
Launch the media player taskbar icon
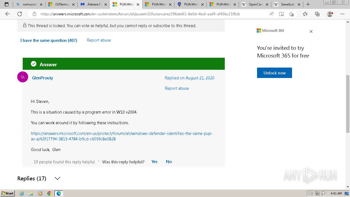click(40, 193)
